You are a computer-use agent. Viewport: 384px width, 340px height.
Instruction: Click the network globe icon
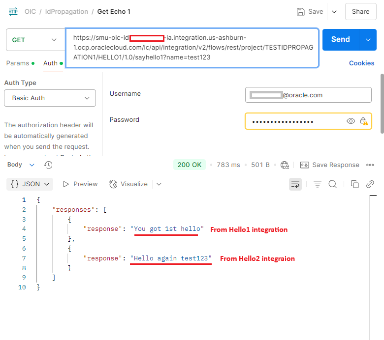coord(285,165)
